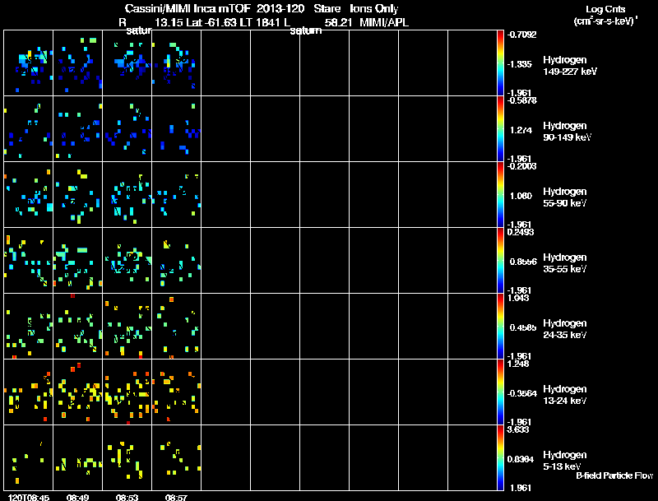Viewport: 658px width, 501px height.
Task: Open the 5-13 keV panel at 08:57
Action: (x=176, y=458)
